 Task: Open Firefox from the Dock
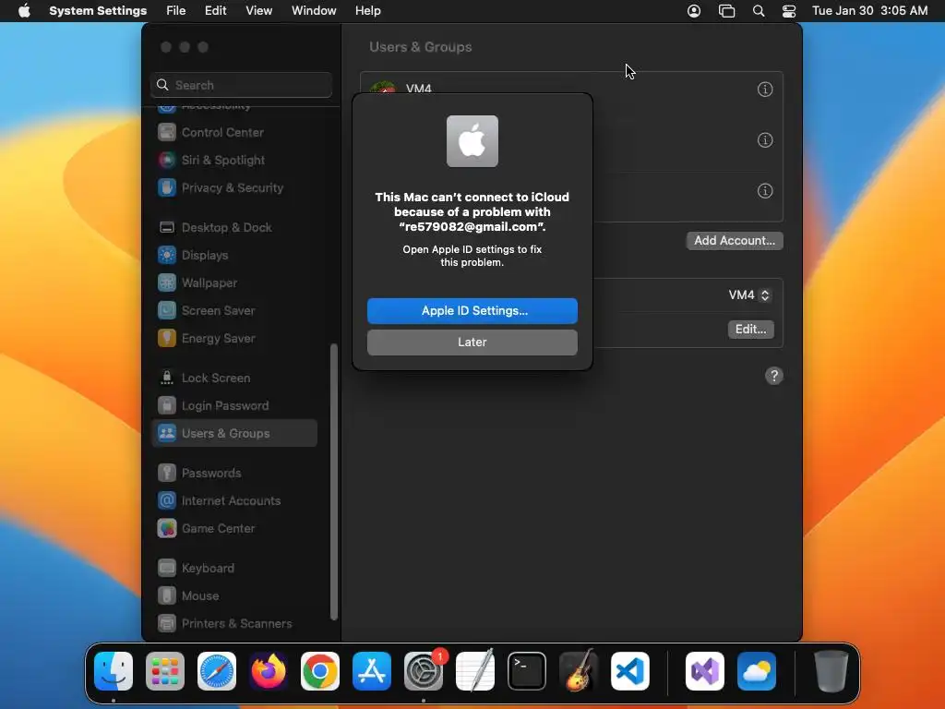coord(269,671)
